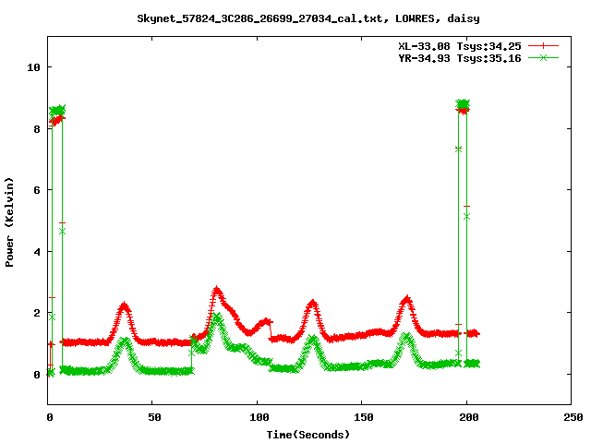Click the Time(Seconds) axis label
The width and height of the screenshot is (591, 443).
[x=308, y=435]
